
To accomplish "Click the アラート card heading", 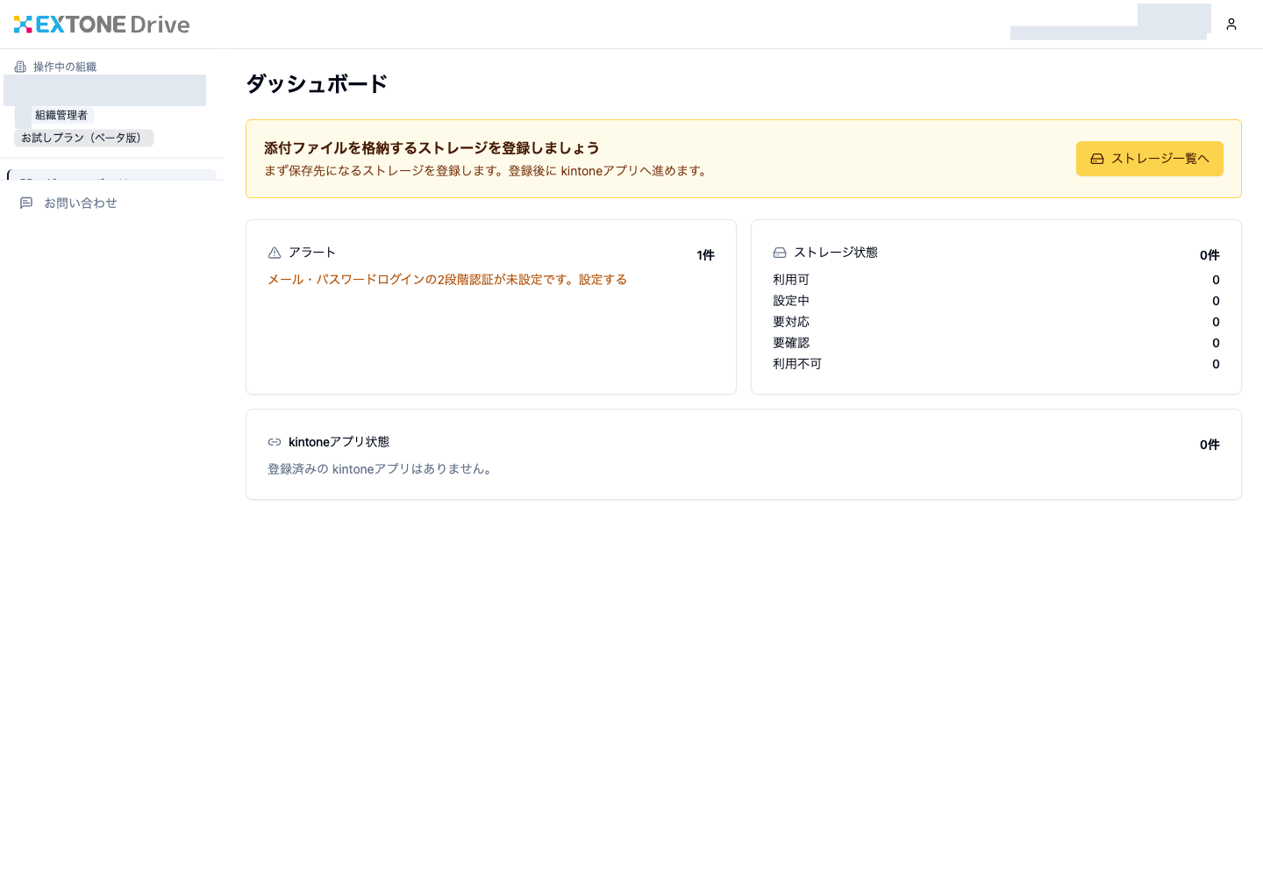I will coord(312,253).
